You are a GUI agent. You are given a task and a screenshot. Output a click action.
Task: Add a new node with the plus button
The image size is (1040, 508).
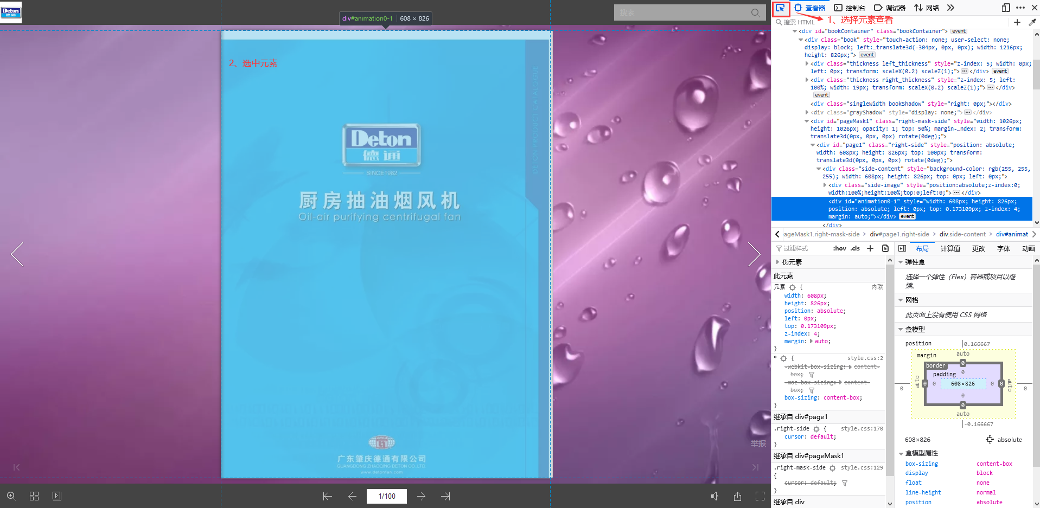coord(1017,22)
